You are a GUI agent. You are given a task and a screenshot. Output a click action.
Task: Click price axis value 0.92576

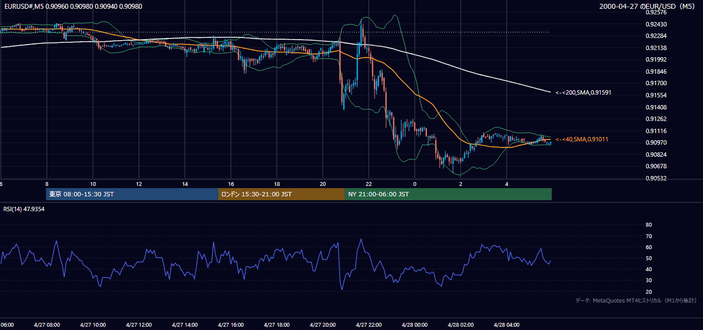(656, 12)
